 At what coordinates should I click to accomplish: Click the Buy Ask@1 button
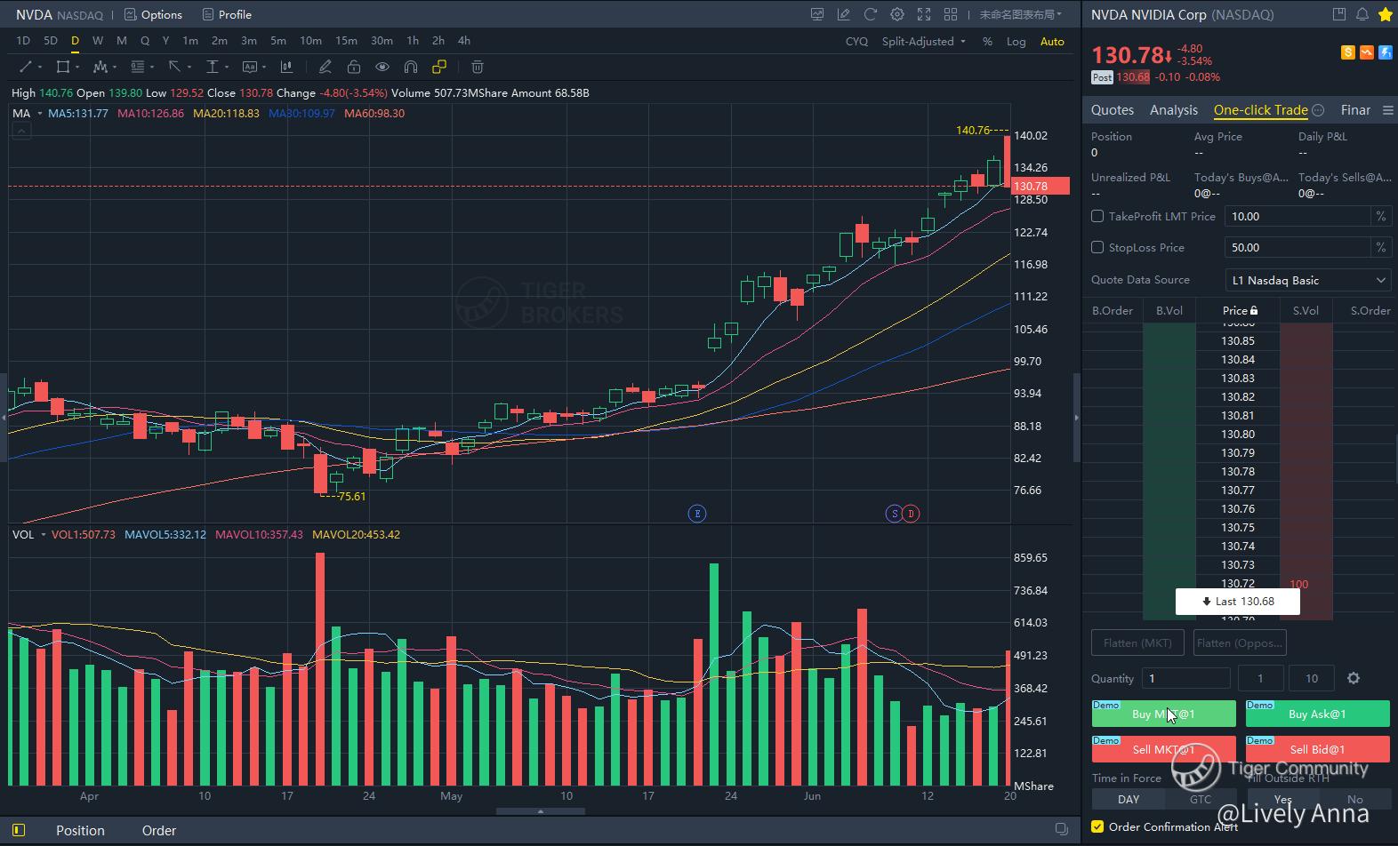pyautogui.click(x=1317, y=714)
